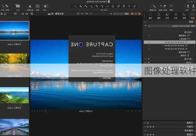Click color tag box under 山水图片_1.jpeg thumbnail
The width and height of the screenshot is (196, 136).
(x=21, y=42)
